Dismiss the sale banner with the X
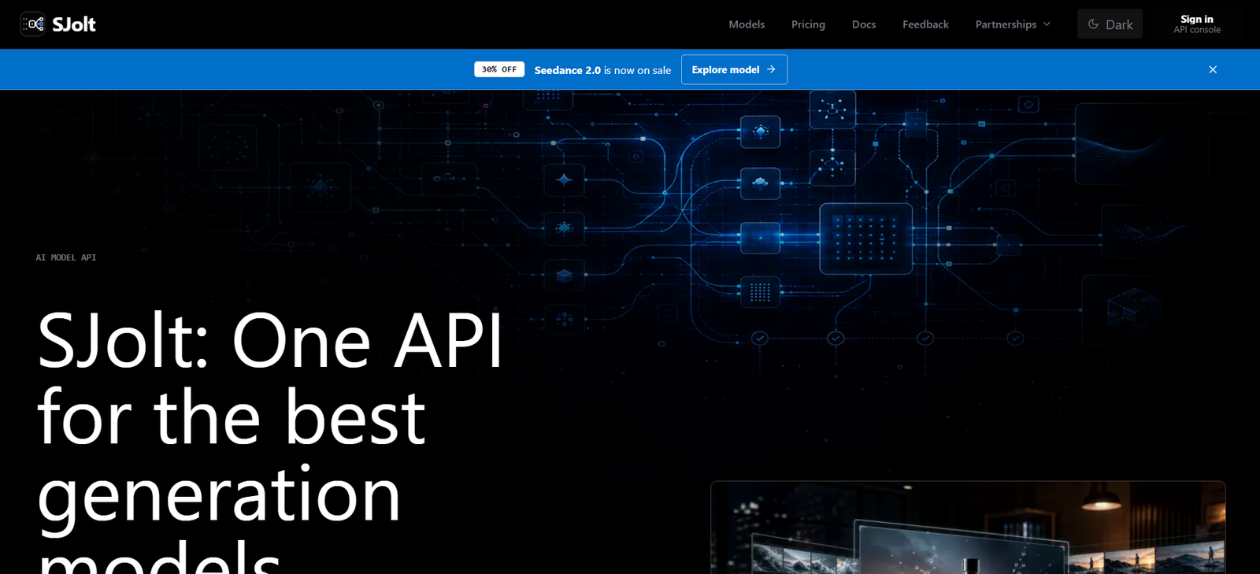 (x=1213, y=69)
